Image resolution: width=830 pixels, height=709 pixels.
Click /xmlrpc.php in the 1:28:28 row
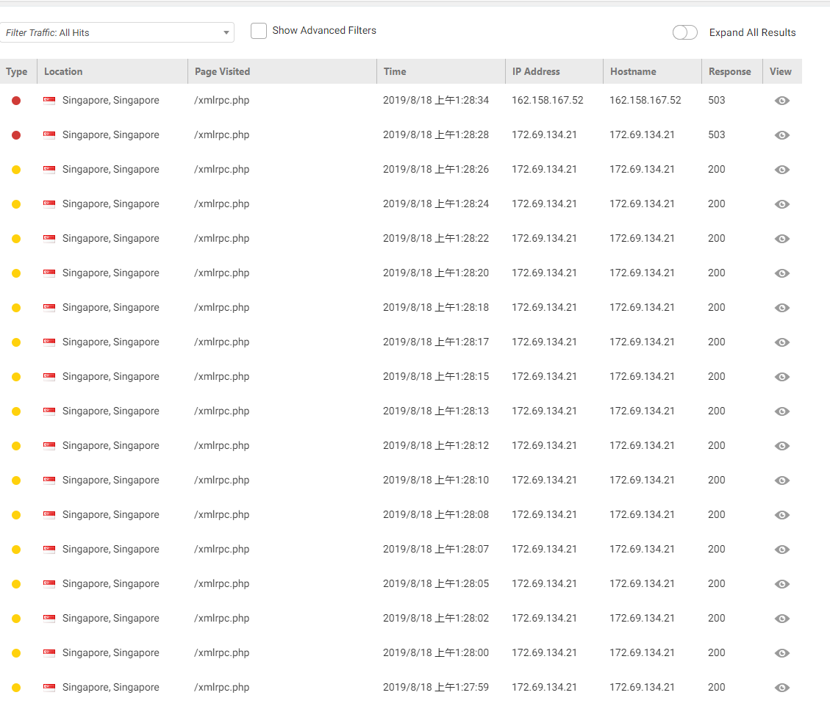click(x=221, y=134)
